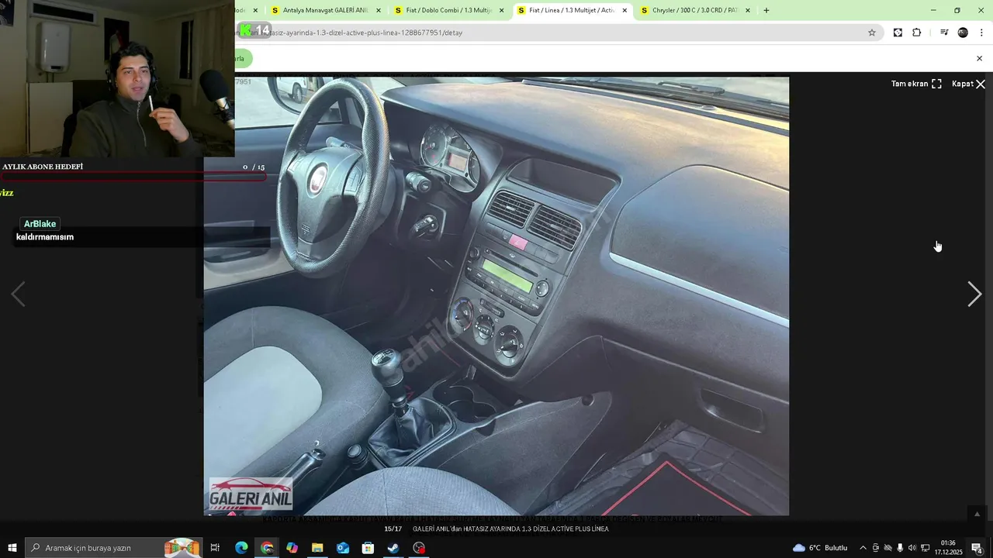Open Outlook from the taskbar
Viewport: 993px width, 558px height.
coord(343,548)
